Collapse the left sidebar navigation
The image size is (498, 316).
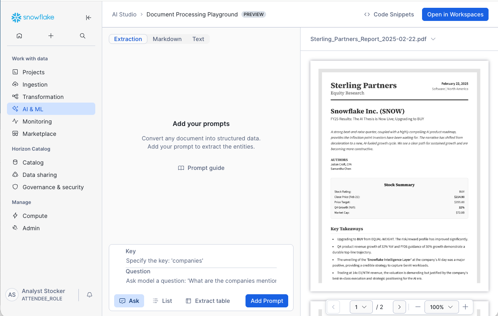point(88,18)
